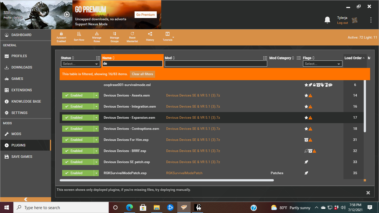Open the Downloads section
This screenshot has width=379, height=213.
(26, 67)
